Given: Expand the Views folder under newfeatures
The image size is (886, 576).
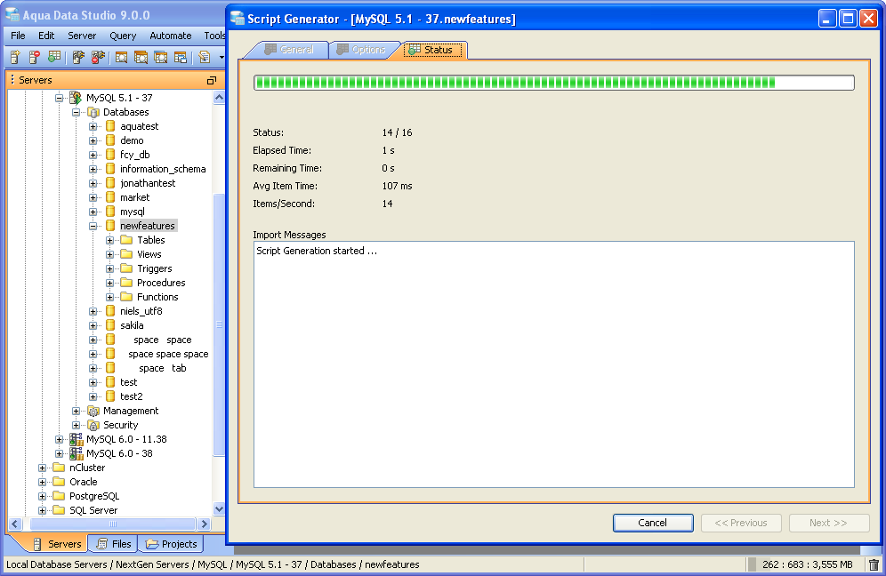Looking at the screenshot, I should pyautogui.click(x=110, y=255).
